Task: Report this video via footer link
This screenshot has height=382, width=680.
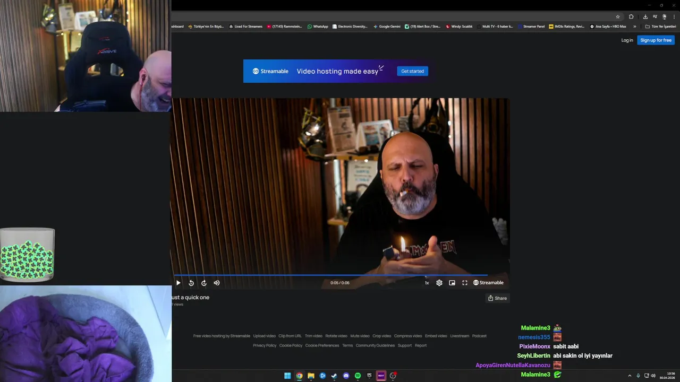Action: (x=421, y=345)
